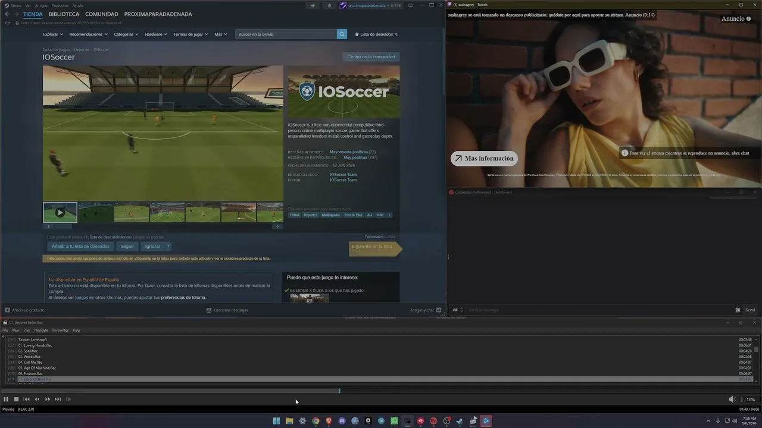The height and width of the screenshot is (428, 762).
Task: Switch to the BIBLIOTECA tab in Steam
Action: [x=64, y=14]
